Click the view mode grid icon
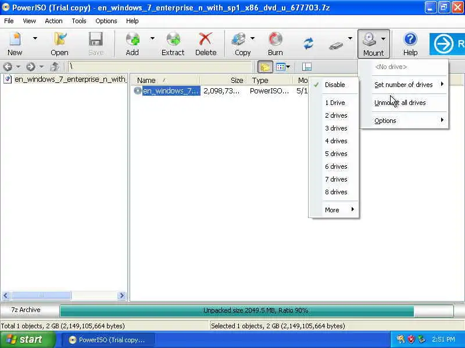This screenshot has height=348, width=465. (x=280, y=67)
